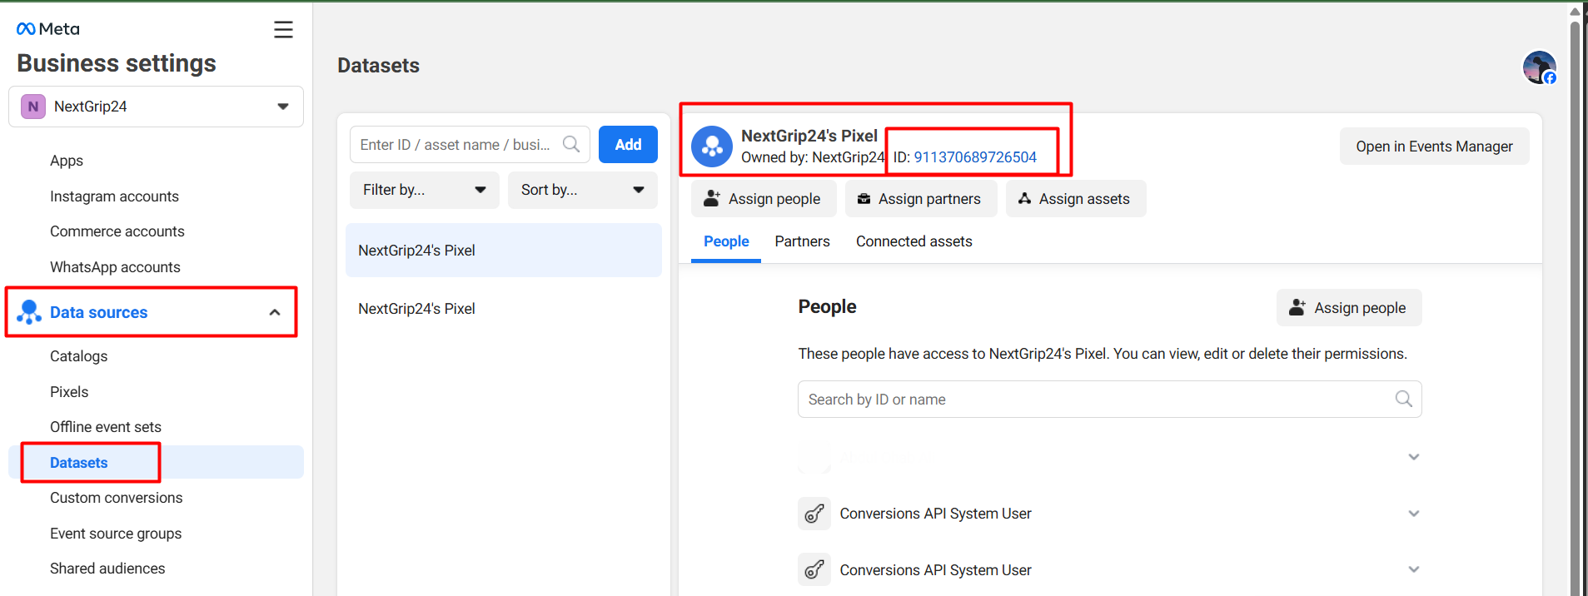Click the pixel ID 911370689726504 link

click(x=975, y=157)
